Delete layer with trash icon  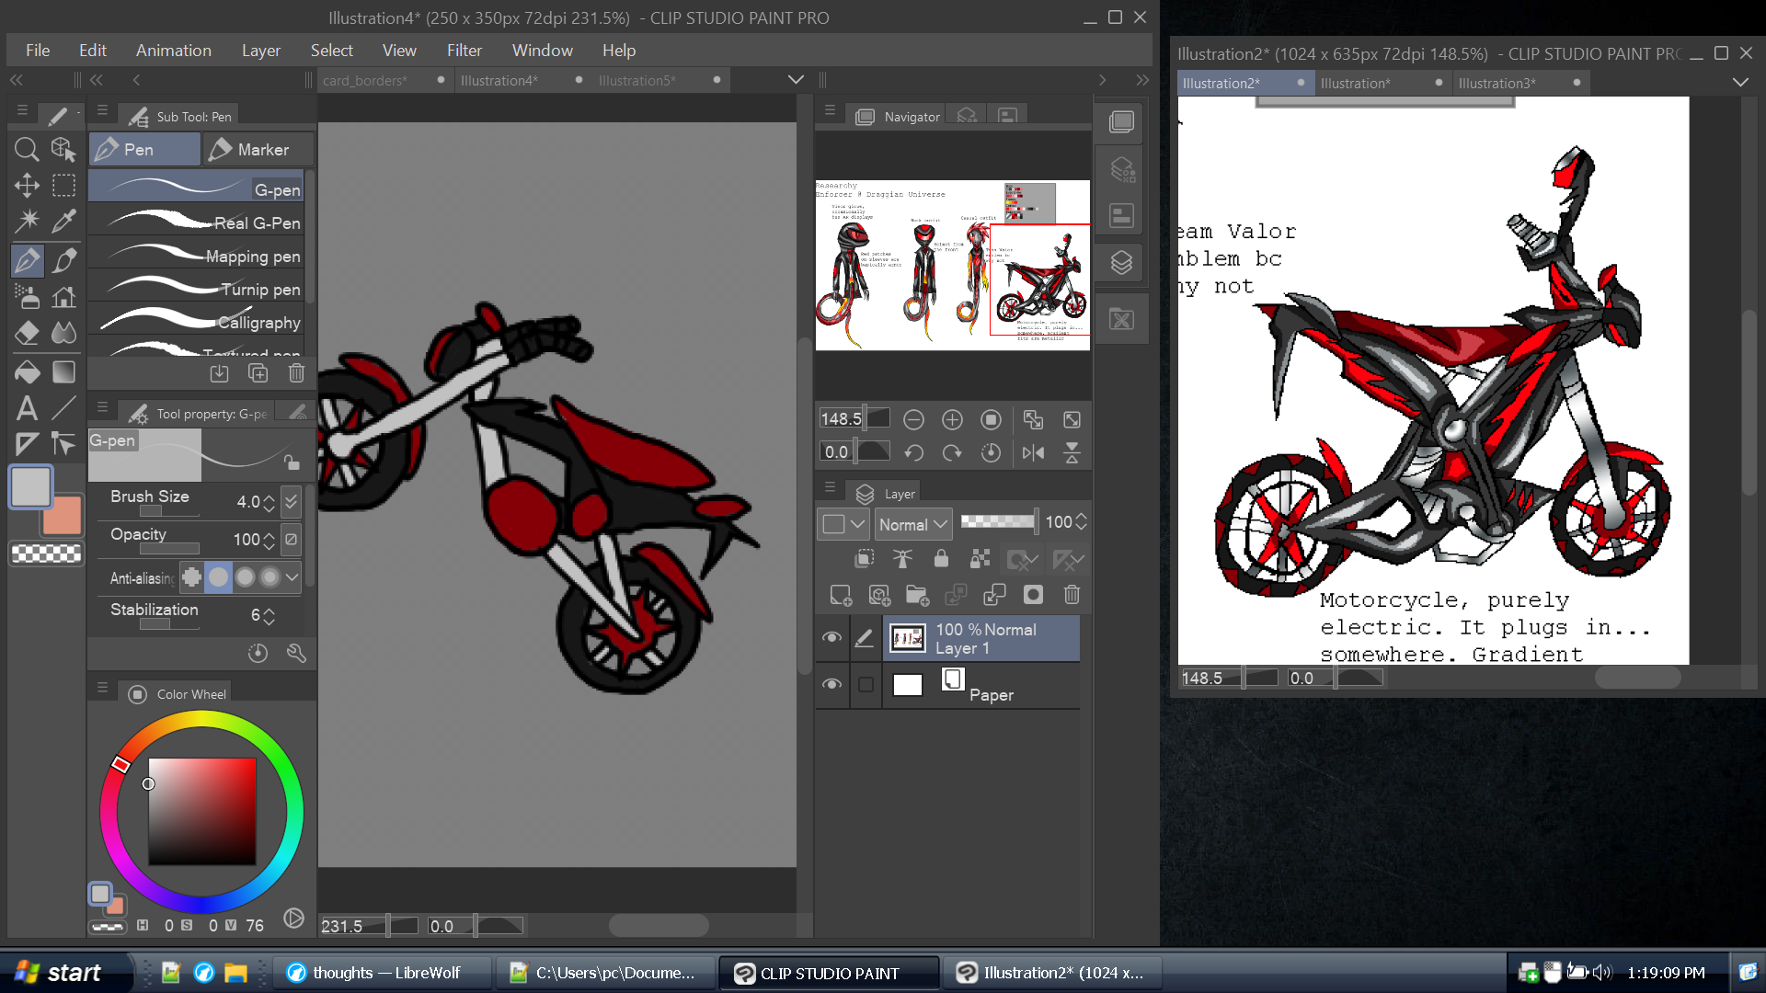pos(1072,595)
